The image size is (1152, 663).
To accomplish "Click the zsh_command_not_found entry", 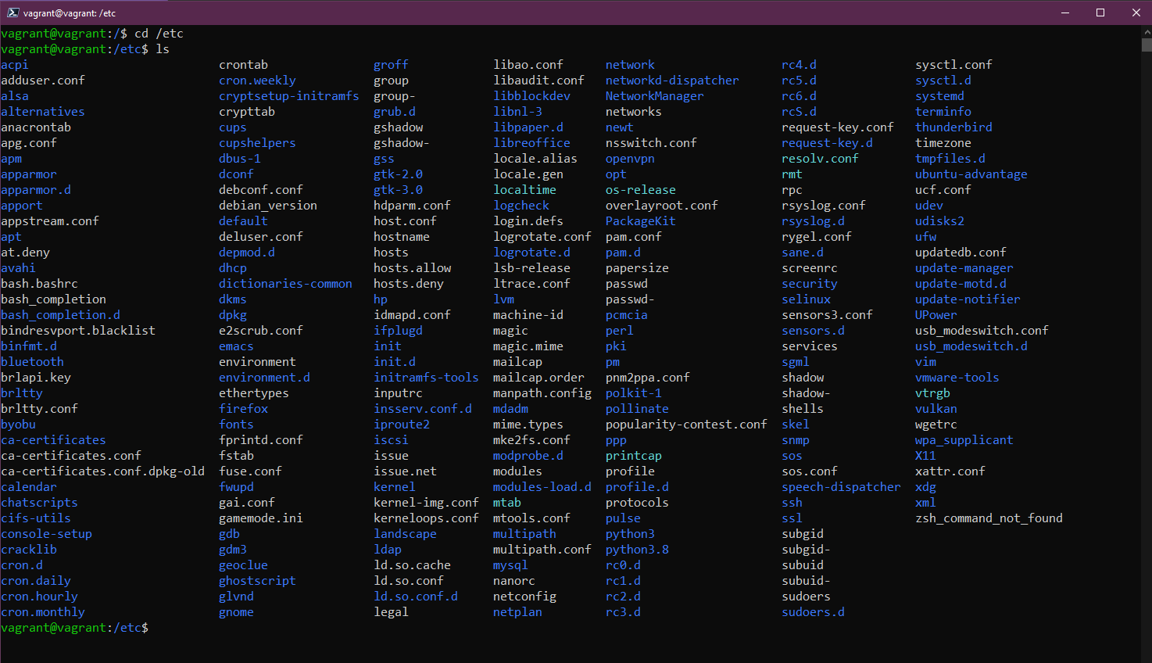I will 988,518.
